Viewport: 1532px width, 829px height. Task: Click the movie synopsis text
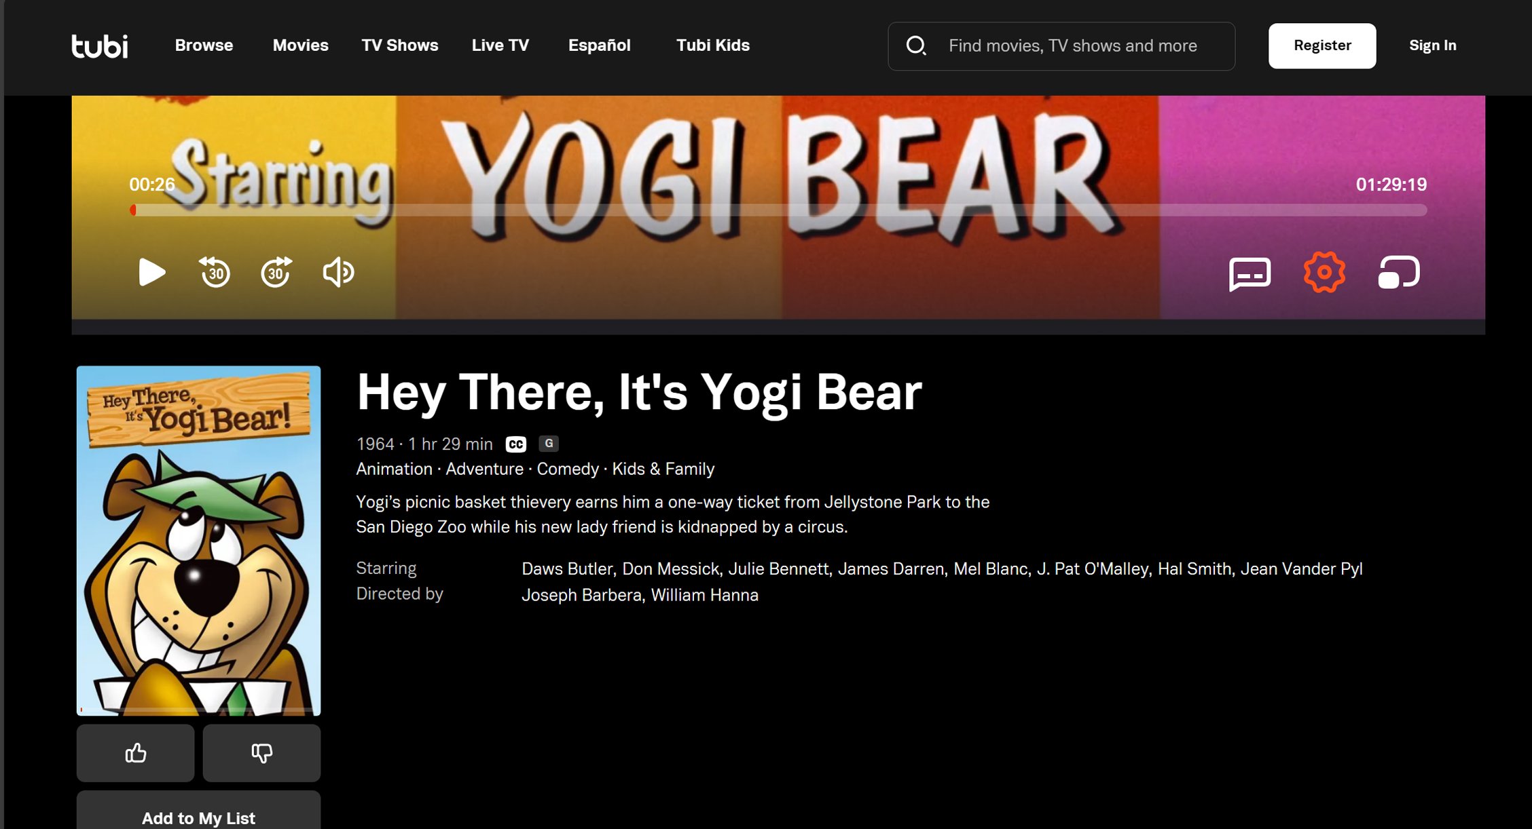tap(672, 514)
